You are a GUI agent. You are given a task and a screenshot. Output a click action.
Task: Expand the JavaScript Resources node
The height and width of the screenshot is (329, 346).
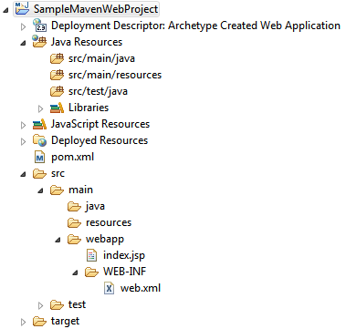click(24, 125)
